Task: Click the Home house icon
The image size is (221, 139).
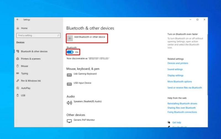Action: [x=18, y=28]
